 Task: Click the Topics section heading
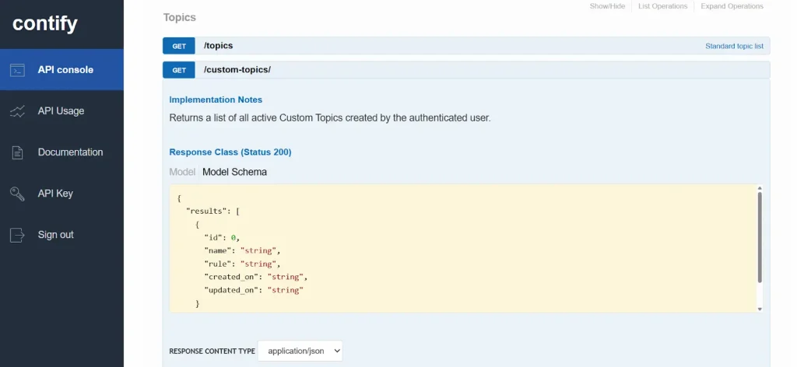[x=180, y=17]
